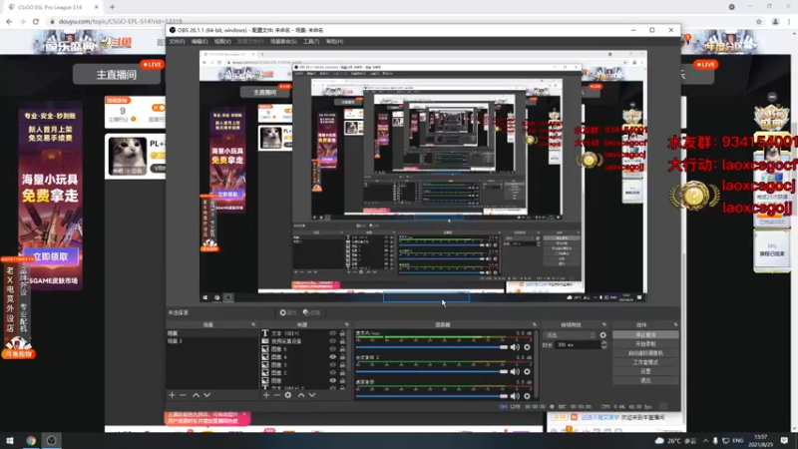Toggle visibility of 视频采集设备 source
The image size is (798, 449).
pos(333,341)
